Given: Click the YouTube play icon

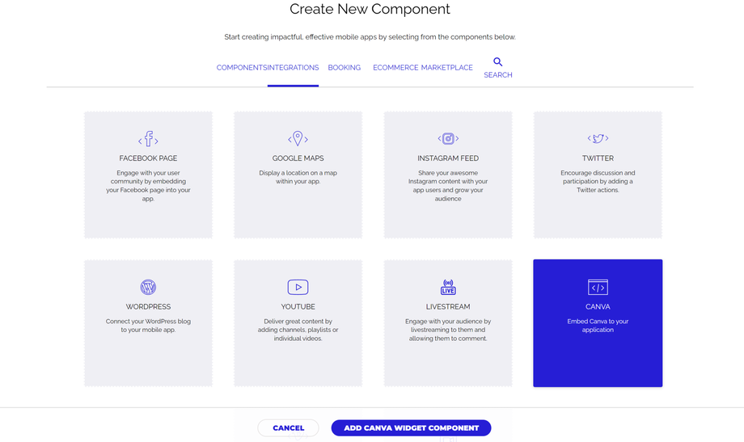Looking at the screenshot, I should [298, 287].
